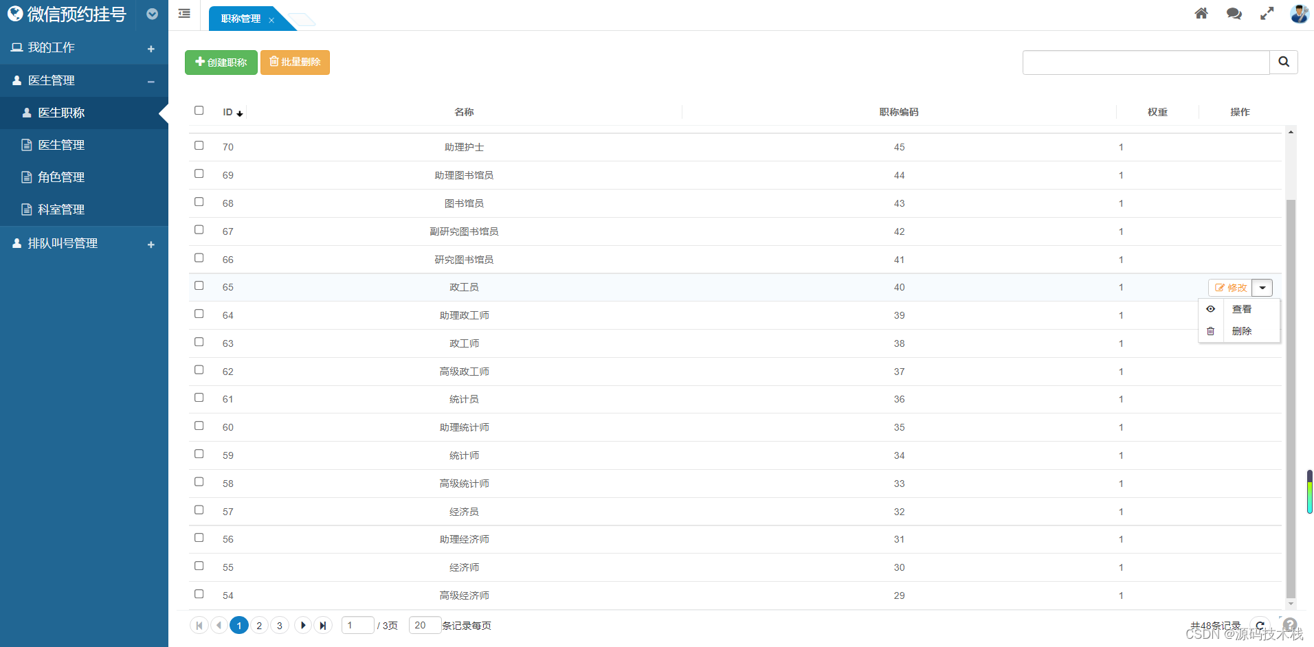Viewport: 1314px width, 647px height.
Task: Click the 政工师 name cell
Action: (464, 343)
